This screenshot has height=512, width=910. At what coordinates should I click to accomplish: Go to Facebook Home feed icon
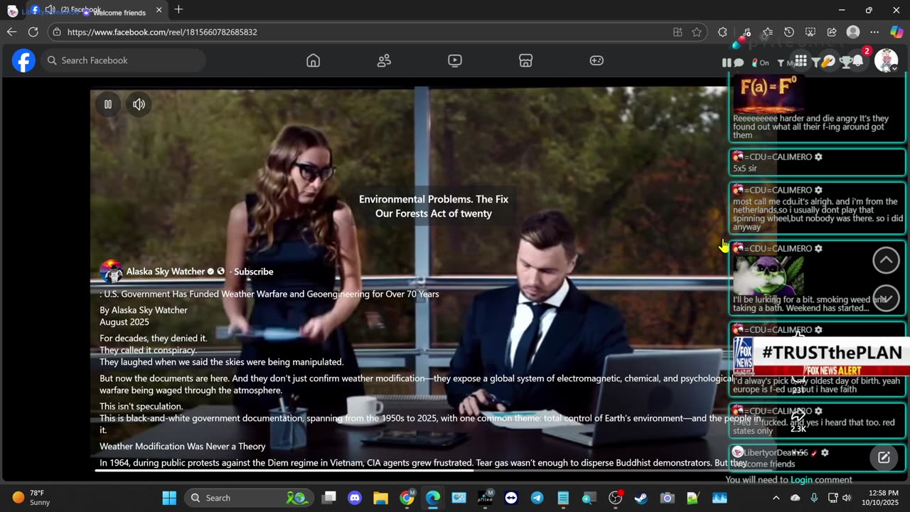[x=314, y=60]
